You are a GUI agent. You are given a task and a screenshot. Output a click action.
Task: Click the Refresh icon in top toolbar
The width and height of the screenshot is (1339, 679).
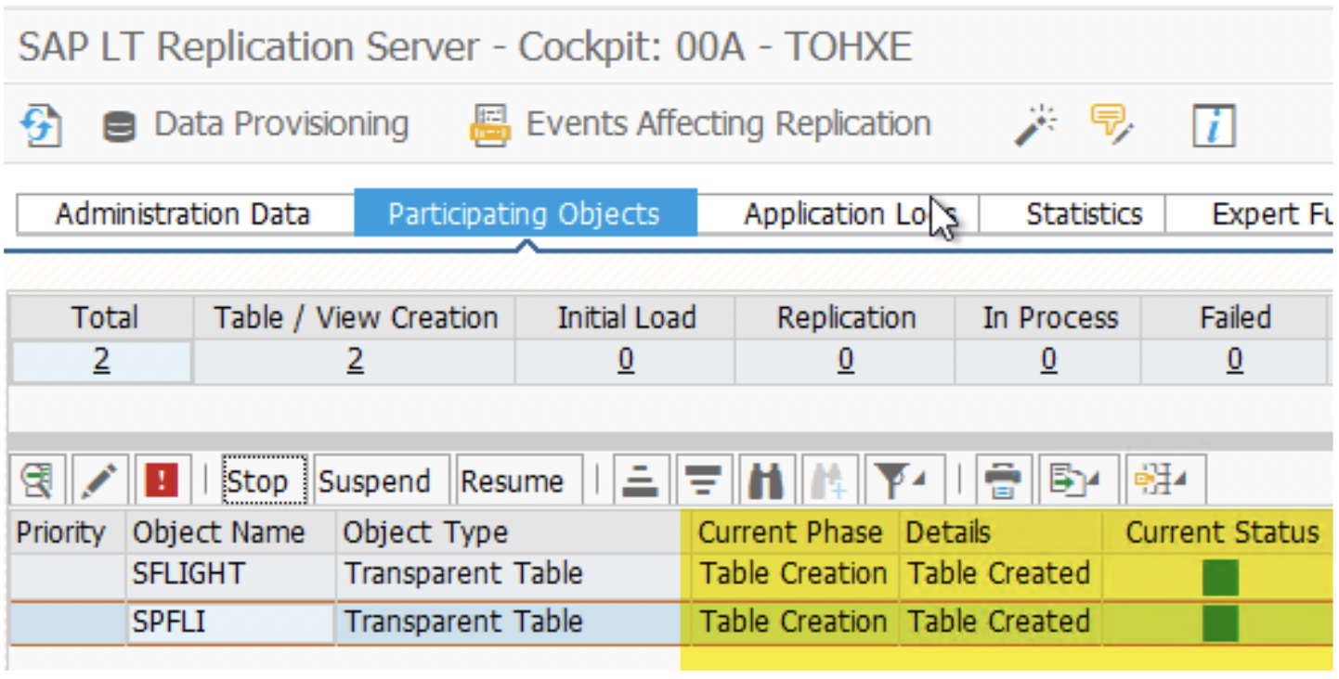41,125
